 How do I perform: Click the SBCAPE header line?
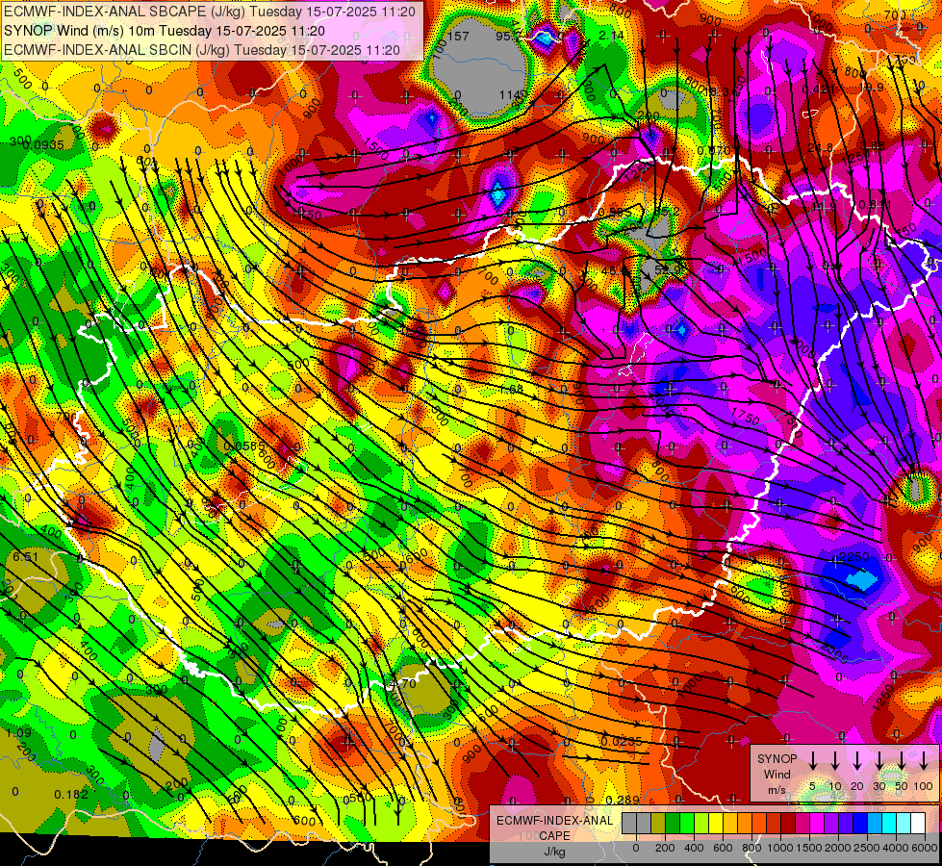point(210,12)
